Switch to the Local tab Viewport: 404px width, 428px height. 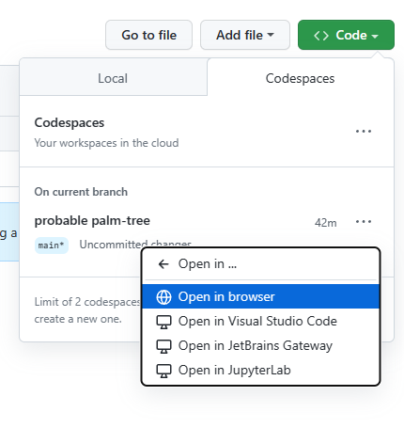(113, 78)
